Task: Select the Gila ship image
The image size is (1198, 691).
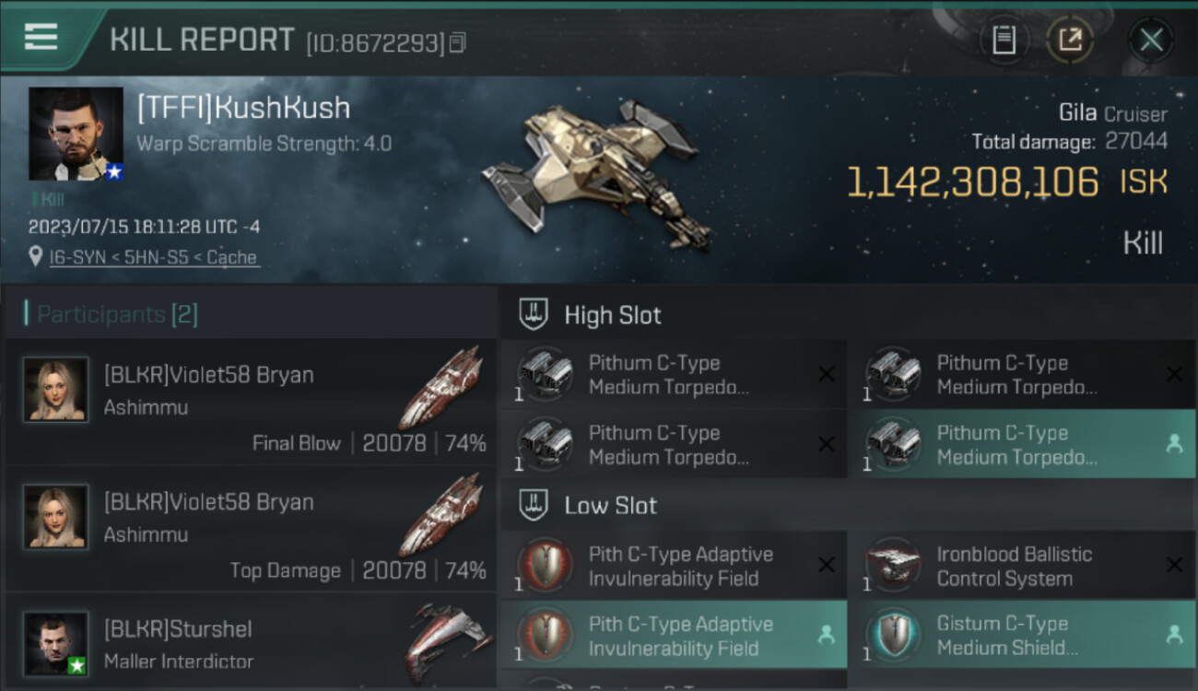Action: tap(594, 175)
